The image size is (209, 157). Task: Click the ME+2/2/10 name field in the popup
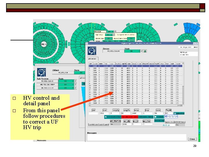[100, 31]
